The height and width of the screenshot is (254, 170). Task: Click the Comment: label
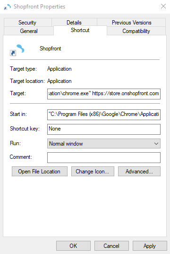coord(21,157)
